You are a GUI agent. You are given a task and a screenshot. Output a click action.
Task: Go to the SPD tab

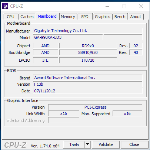pyautogui.click(x=85, y=17)
